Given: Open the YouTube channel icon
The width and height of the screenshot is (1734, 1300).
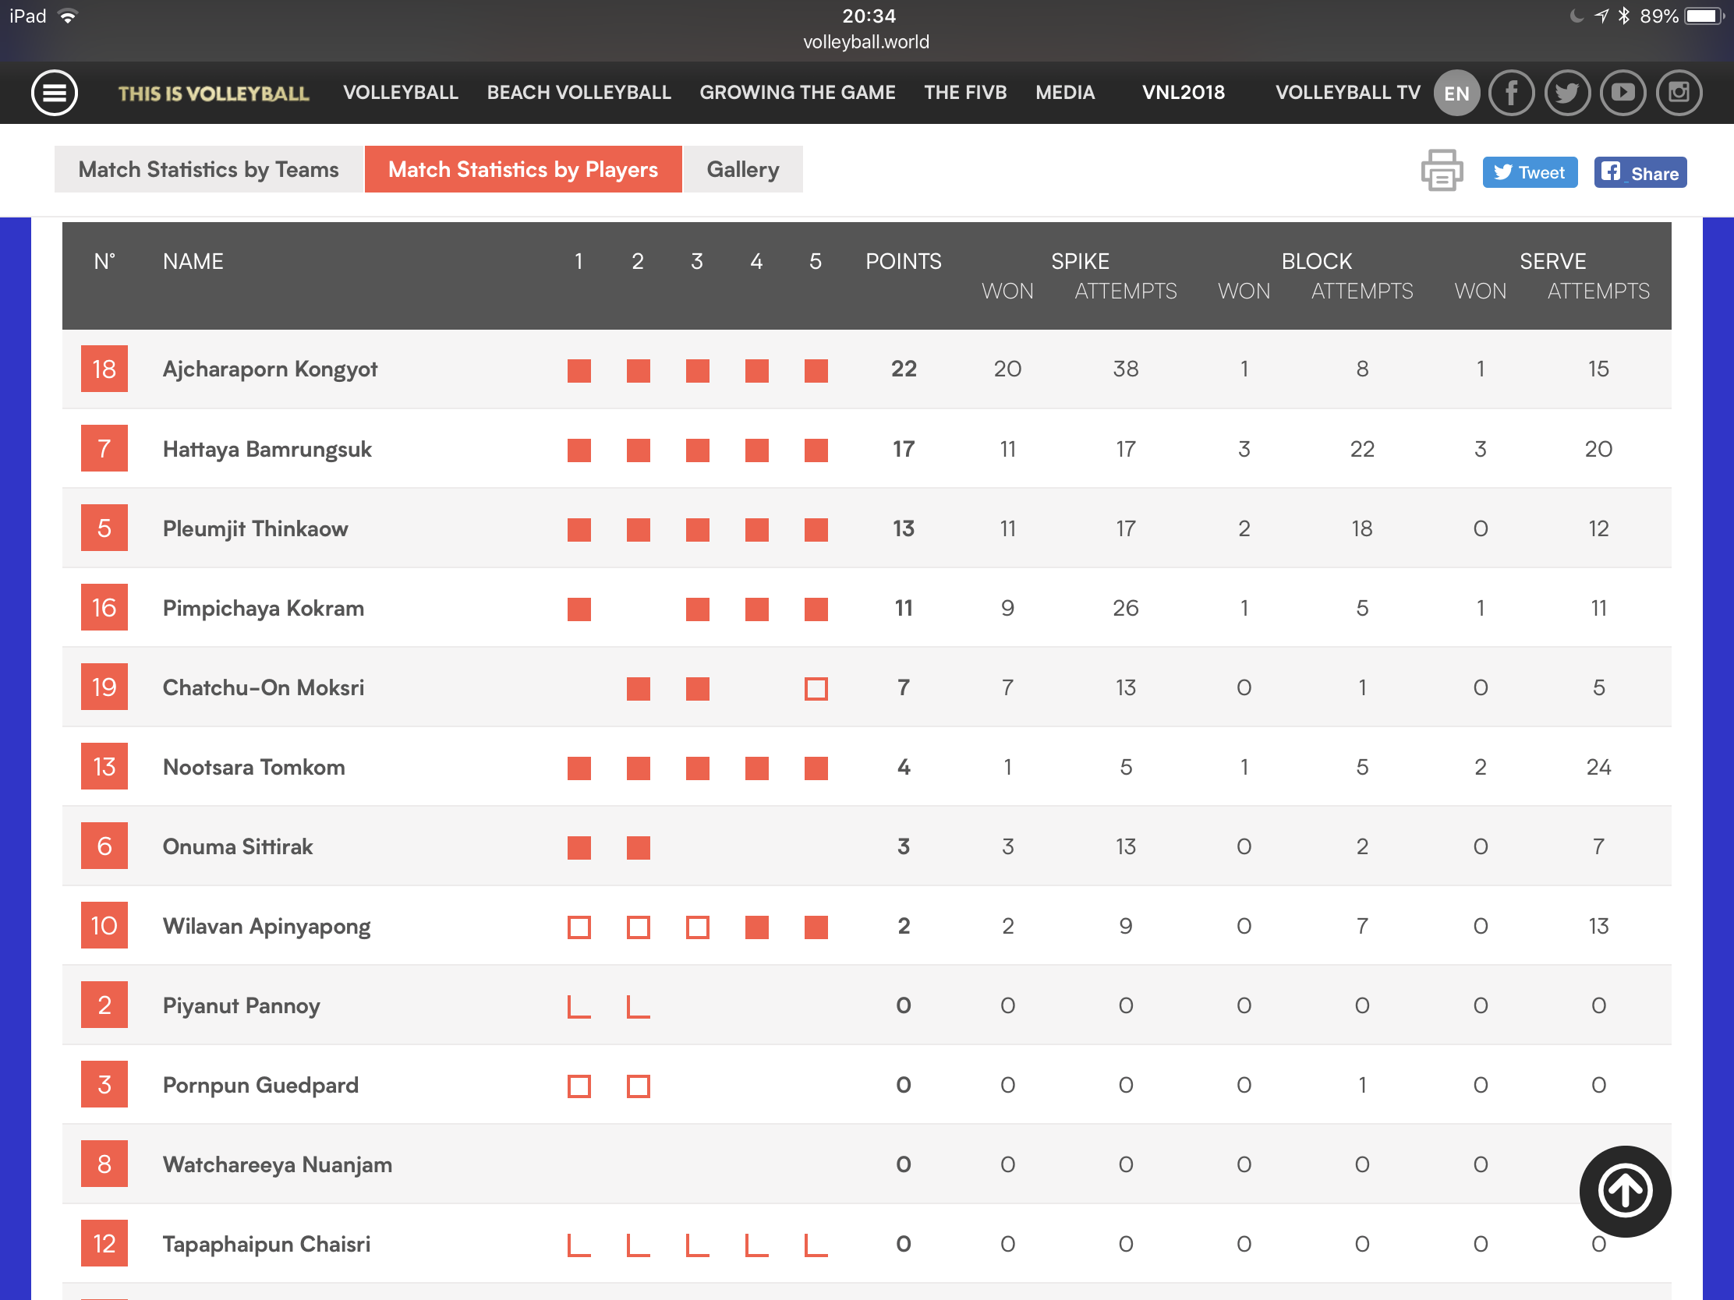Looking at the screenshot, I should [1622, 93].
